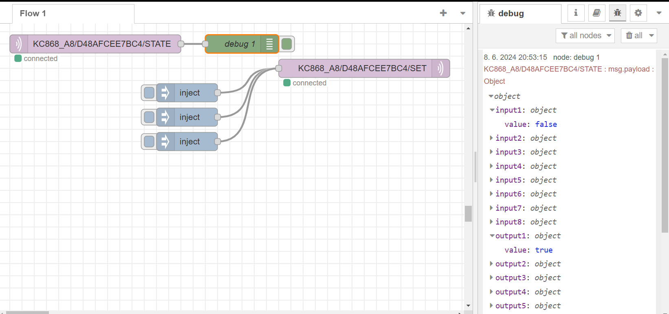Toggle the debug 1 node output button
The height and width of the screenshot is (314, 669).
point(287,44)
